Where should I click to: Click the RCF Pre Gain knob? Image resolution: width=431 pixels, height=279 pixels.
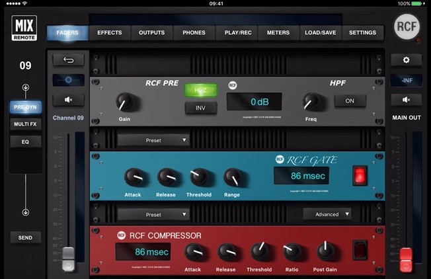click(124, 101)
